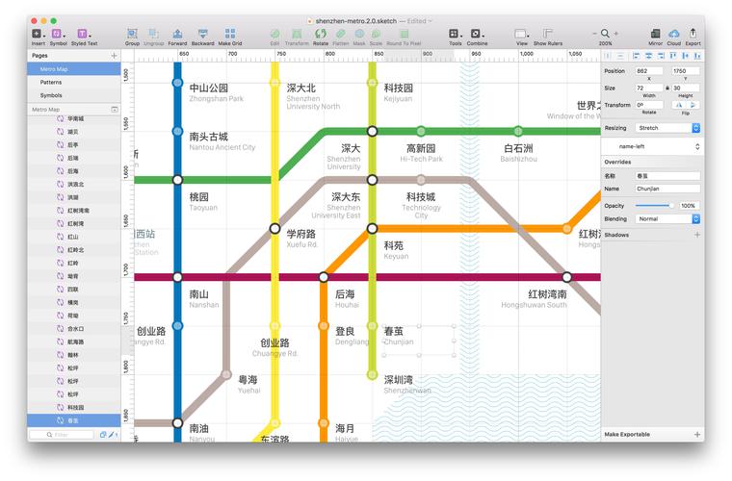The width and height of the screenshot is (732, 481).
Task: Click the Mask toolbar icon
Action: click(x=359, y=34)
